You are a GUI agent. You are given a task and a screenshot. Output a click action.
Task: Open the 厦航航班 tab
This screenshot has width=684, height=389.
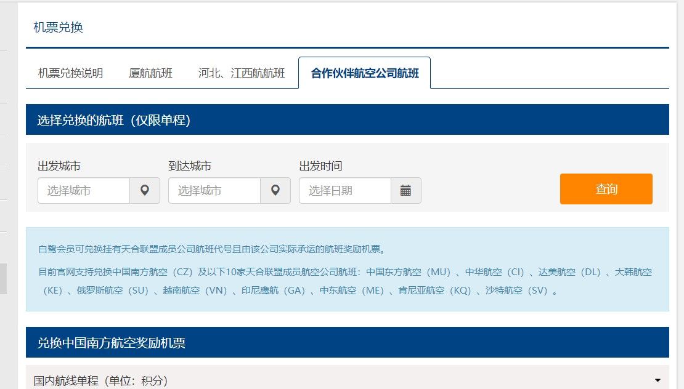[x=150, y=73]
